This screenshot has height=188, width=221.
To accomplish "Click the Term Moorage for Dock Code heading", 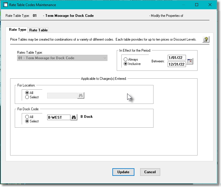I will [x=69, y=16].
